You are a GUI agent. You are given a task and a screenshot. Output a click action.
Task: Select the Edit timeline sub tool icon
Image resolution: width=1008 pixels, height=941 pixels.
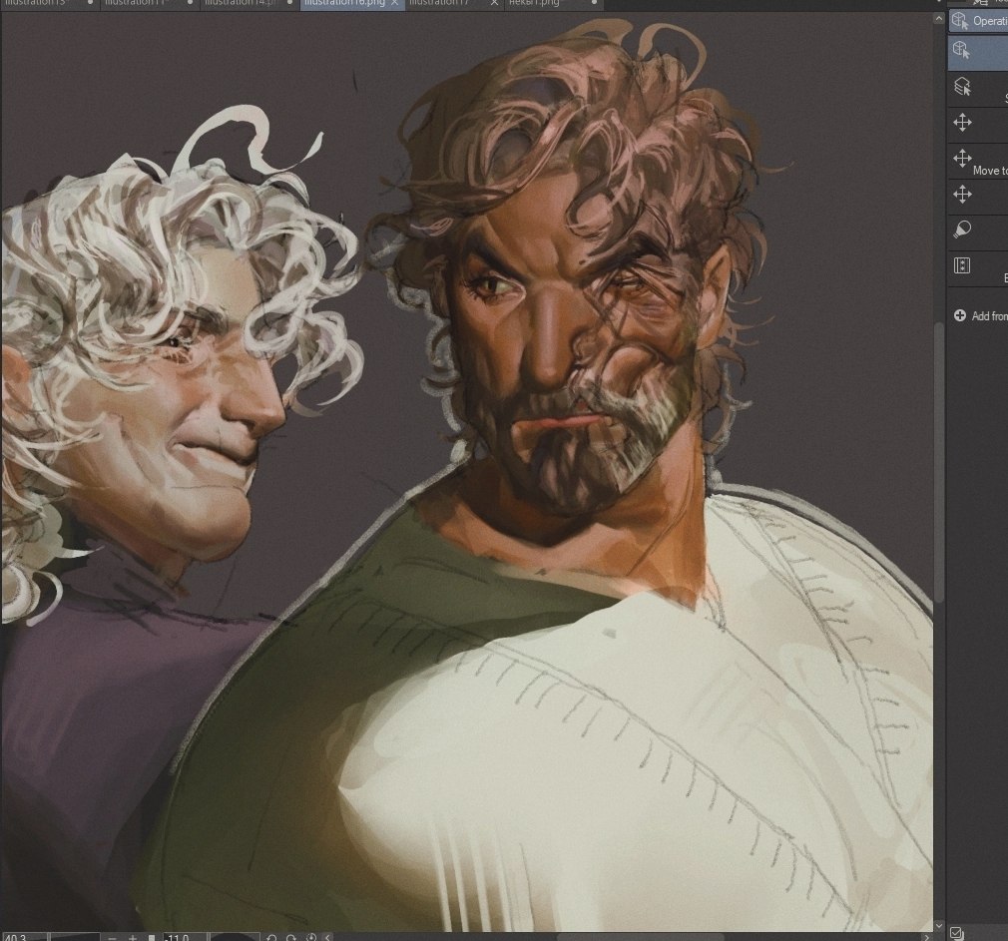[962, 265]
